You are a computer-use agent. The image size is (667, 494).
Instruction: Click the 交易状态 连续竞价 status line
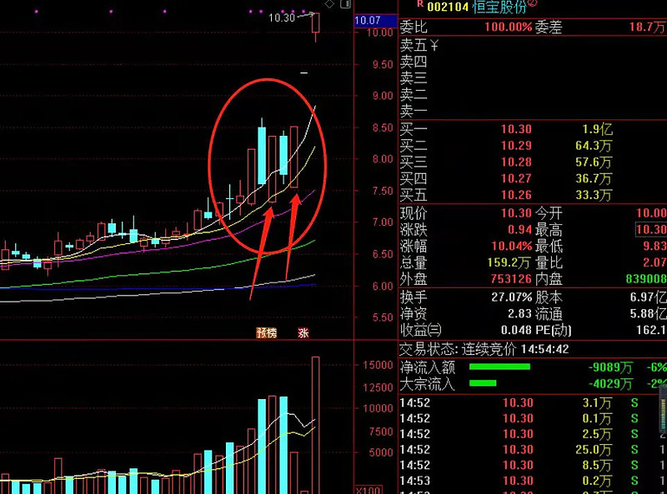coord(484,349)
